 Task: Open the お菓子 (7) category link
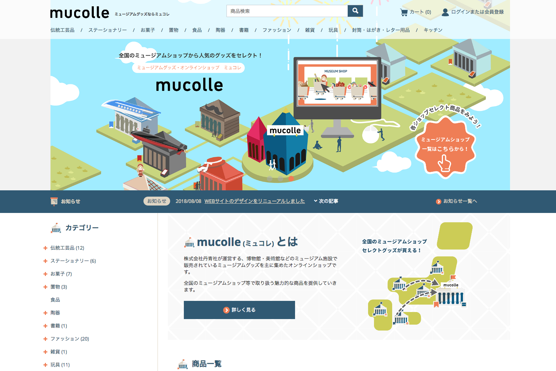(x=61, y=274)
